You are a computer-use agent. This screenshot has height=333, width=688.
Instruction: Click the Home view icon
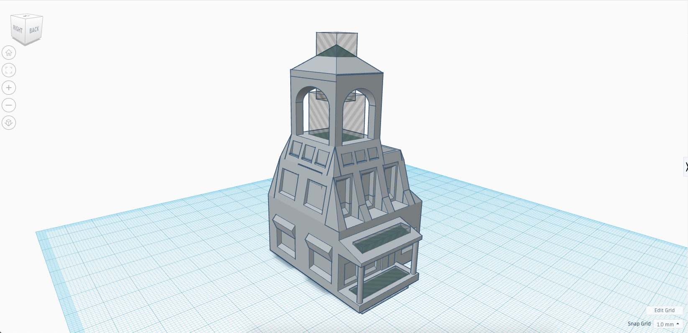tap(9, 53)
